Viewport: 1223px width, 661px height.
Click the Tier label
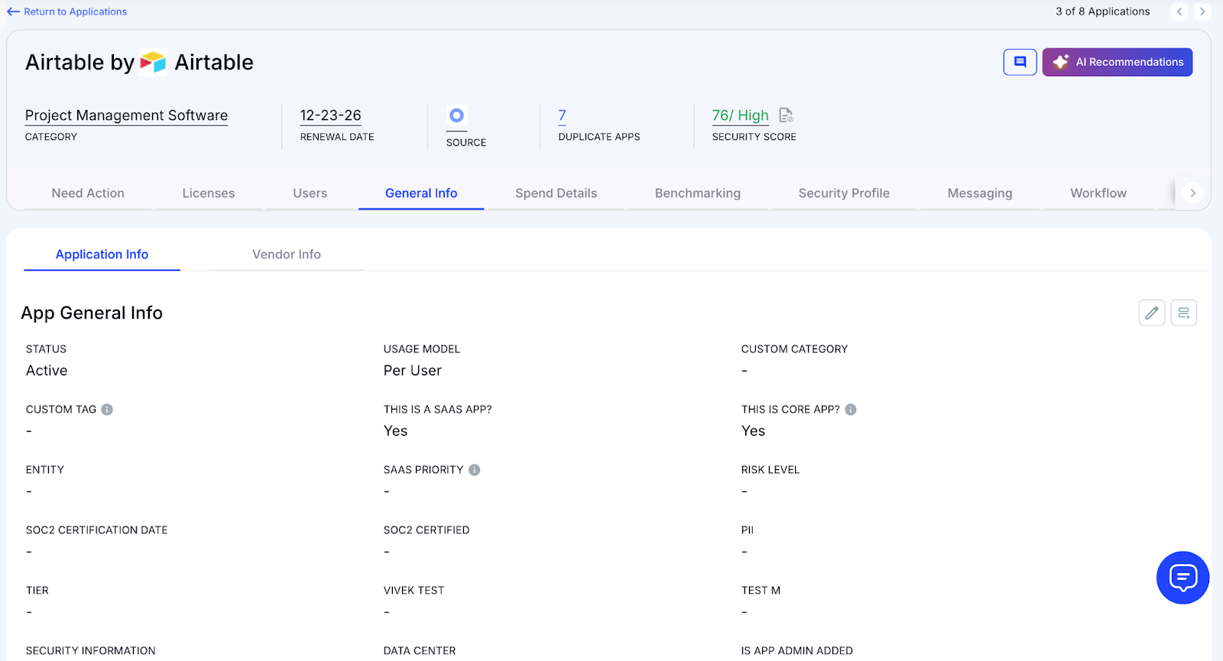tap(37, 591)
